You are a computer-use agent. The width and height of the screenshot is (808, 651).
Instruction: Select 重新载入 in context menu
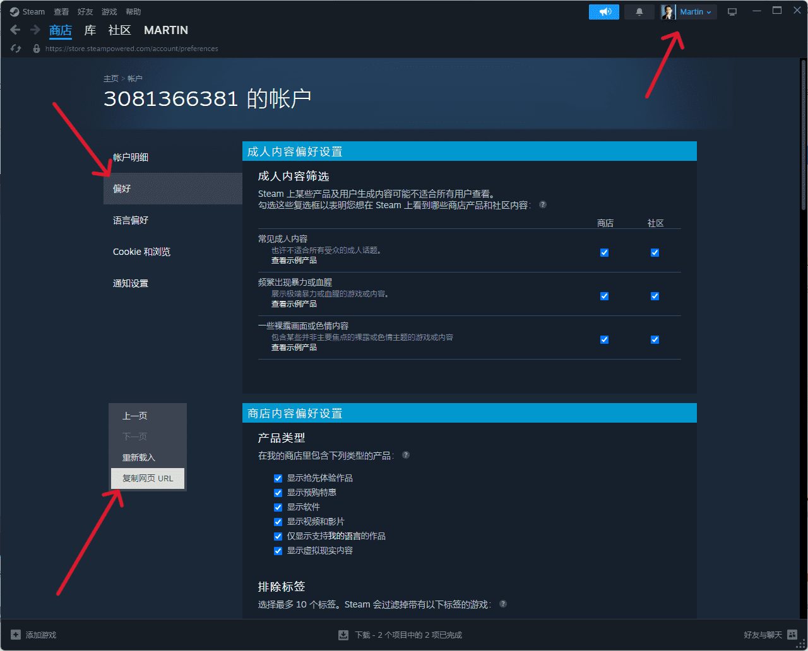pos(148,457)
